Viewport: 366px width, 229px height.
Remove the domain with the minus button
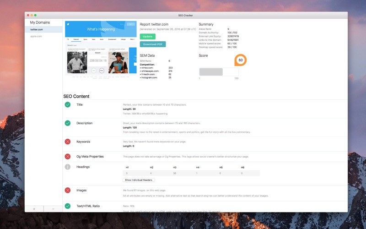point(53,209)
